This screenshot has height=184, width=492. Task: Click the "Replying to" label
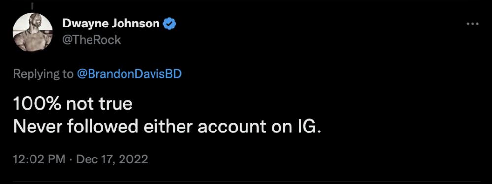click(x=43, y=74)
